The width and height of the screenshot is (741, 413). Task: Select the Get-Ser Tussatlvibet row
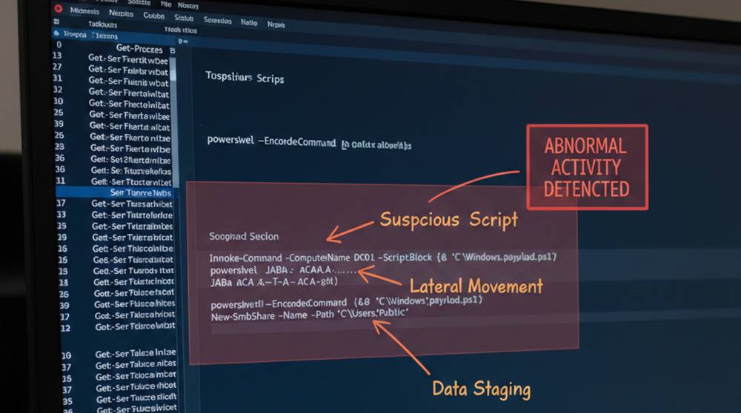pos(132,204)
